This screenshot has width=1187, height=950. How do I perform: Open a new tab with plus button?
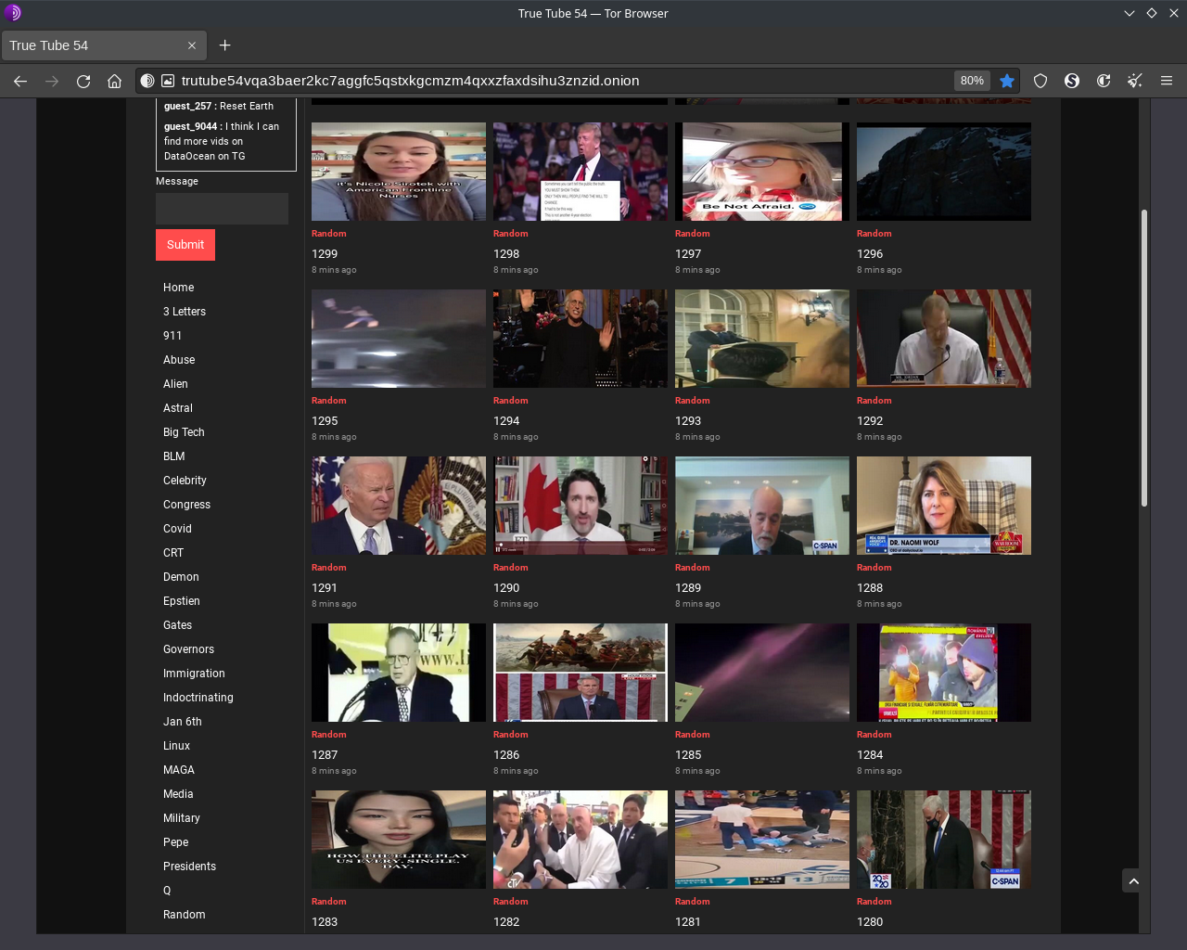[x=224, y=45]
